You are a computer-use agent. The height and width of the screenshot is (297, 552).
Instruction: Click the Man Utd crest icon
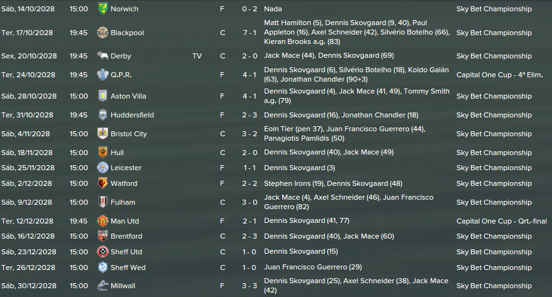click(x=102, y=221)
